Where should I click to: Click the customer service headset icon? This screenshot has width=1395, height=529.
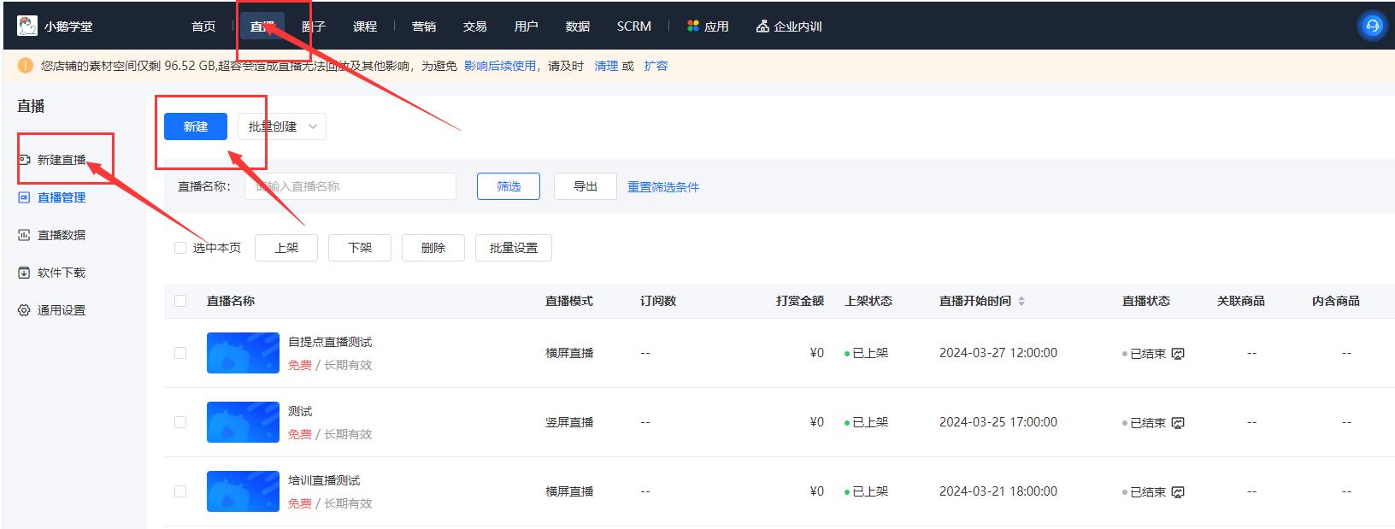pos(1372,26)
